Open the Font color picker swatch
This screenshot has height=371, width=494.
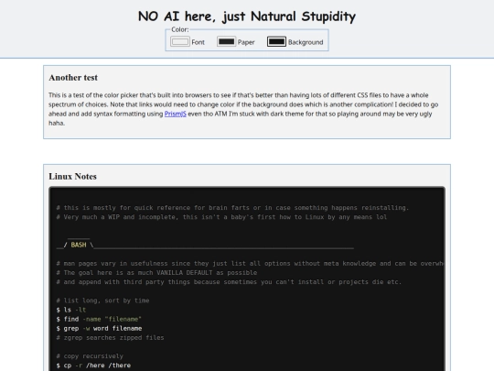point(180,41)
